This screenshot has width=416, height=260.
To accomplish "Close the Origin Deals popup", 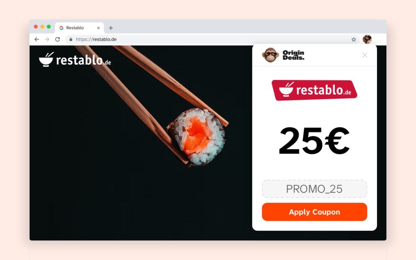I will click(365, 55).
